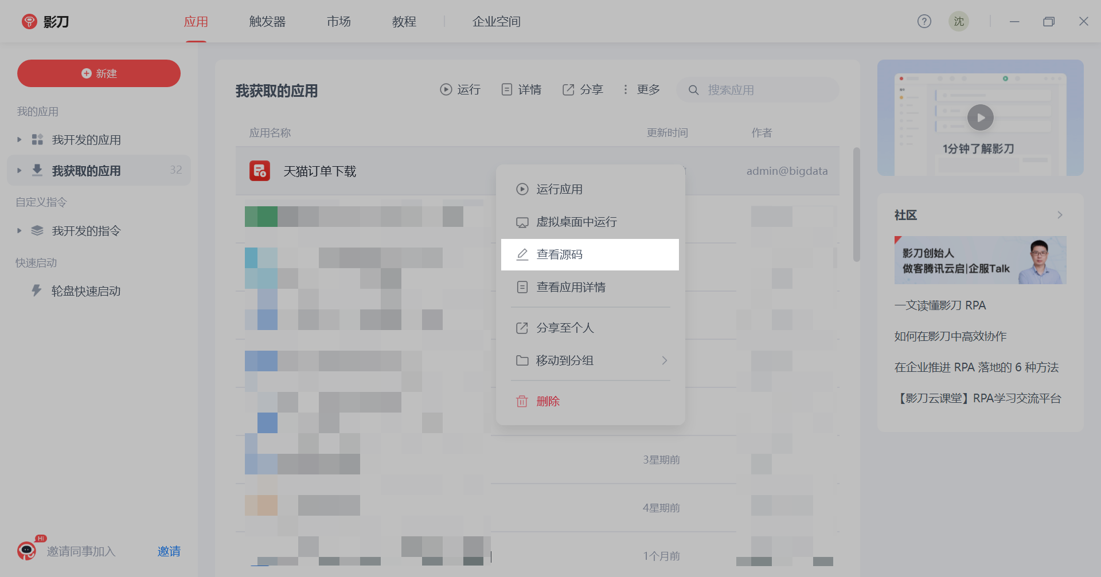Click the app list vertical scrollbar
1101x577 pixels.
(857, 205)
